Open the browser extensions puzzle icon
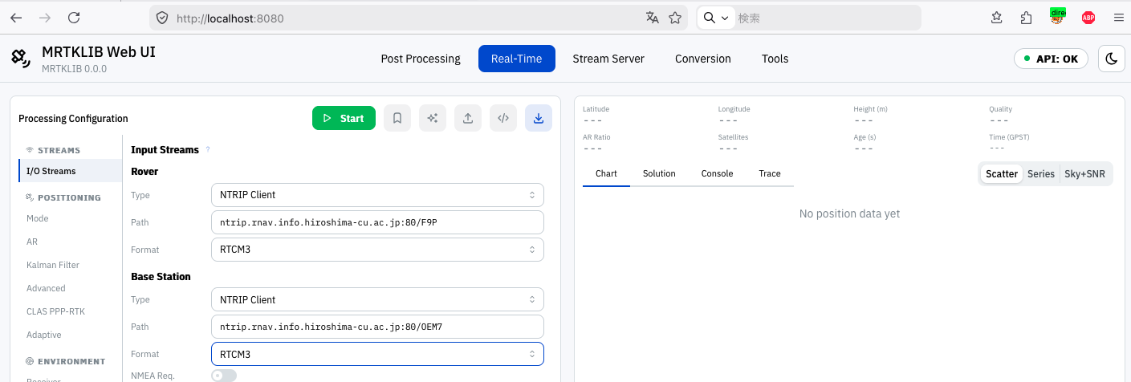This screenshot has width=1131, height=382. click(1027, 18)
